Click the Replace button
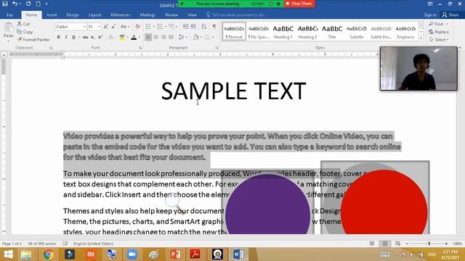The height and width of the screenshot is (261, 465). [439, 32]
